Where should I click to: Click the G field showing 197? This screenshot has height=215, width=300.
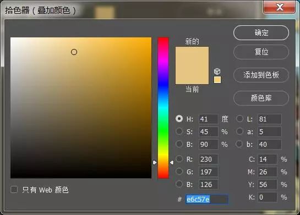pyautogui.click(x=208, y=172)
